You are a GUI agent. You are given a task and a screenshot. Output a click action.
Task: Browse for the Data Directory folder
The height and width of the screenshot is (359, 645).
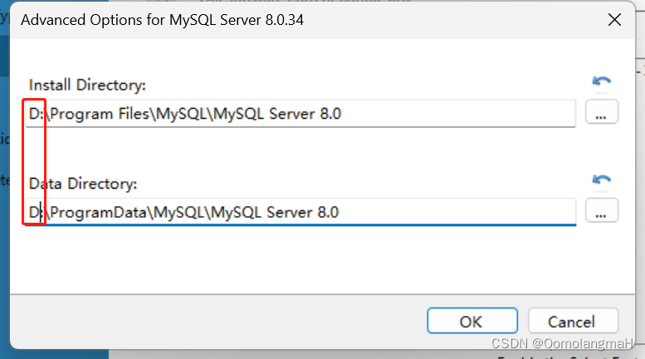601,210
